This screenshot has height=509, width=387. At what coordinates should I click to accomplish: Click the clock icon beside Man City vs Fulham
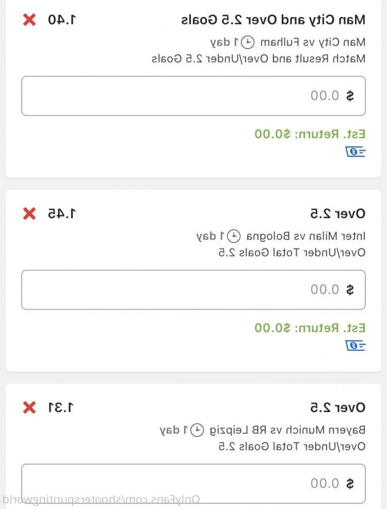coord(248,42)
